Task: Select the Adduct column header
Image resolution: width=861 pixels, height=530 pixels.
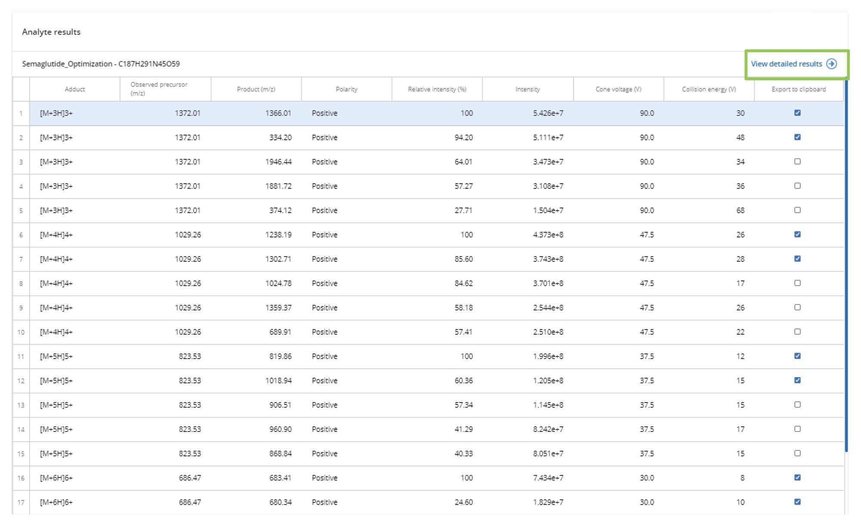Action: click(x=74, y=89)
